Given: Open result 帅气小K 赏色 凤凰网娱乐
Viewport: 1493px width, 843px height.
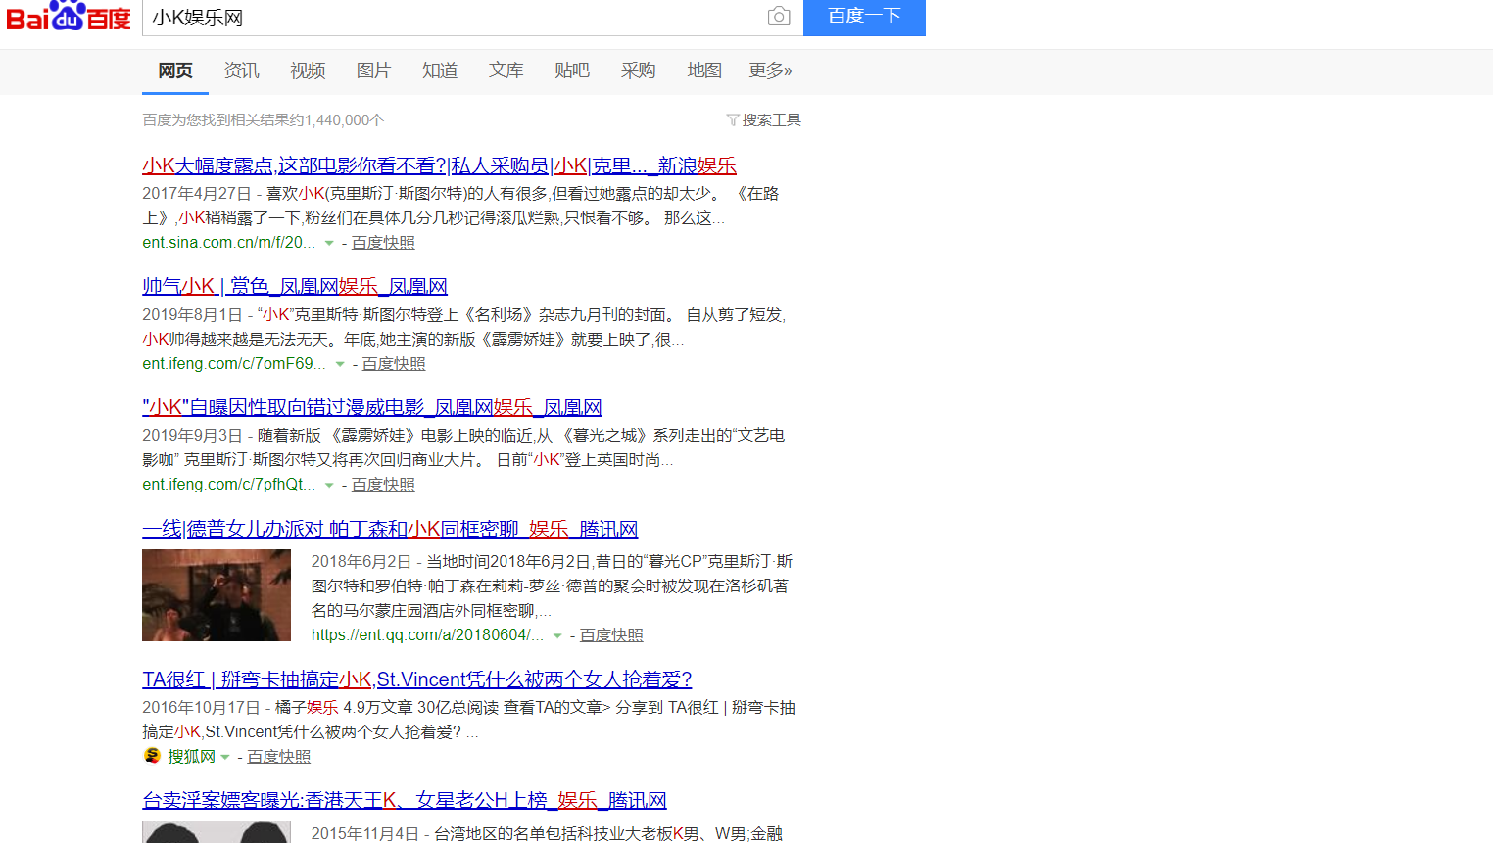Looking at the screenshot, I should 295,287.
